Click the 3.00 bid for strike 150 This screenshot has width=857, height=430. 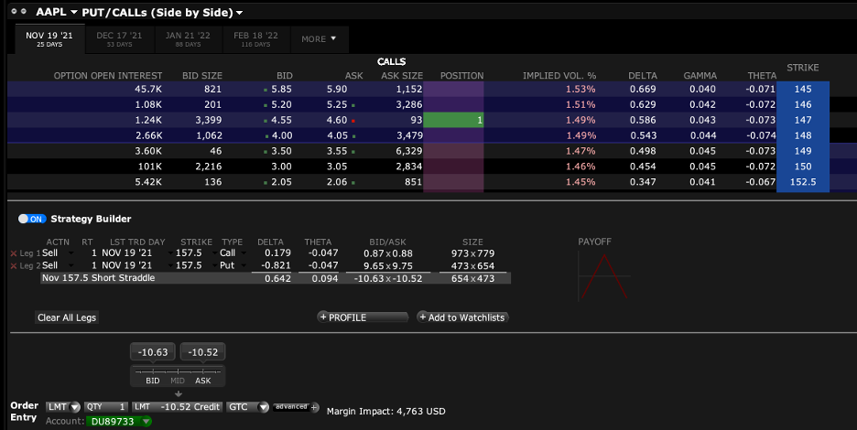coord(281,167)
